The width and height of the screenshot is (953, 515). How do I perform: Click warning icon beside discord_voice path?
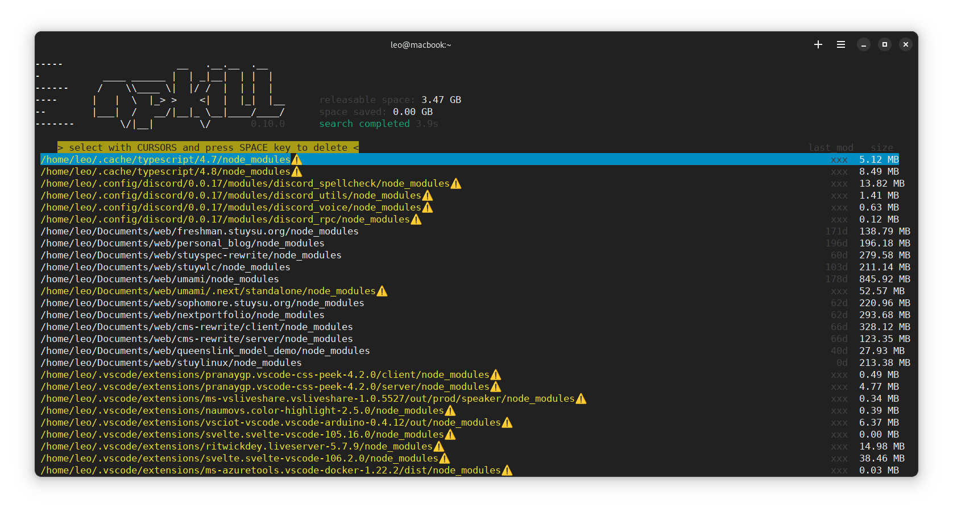pos(428,208)
